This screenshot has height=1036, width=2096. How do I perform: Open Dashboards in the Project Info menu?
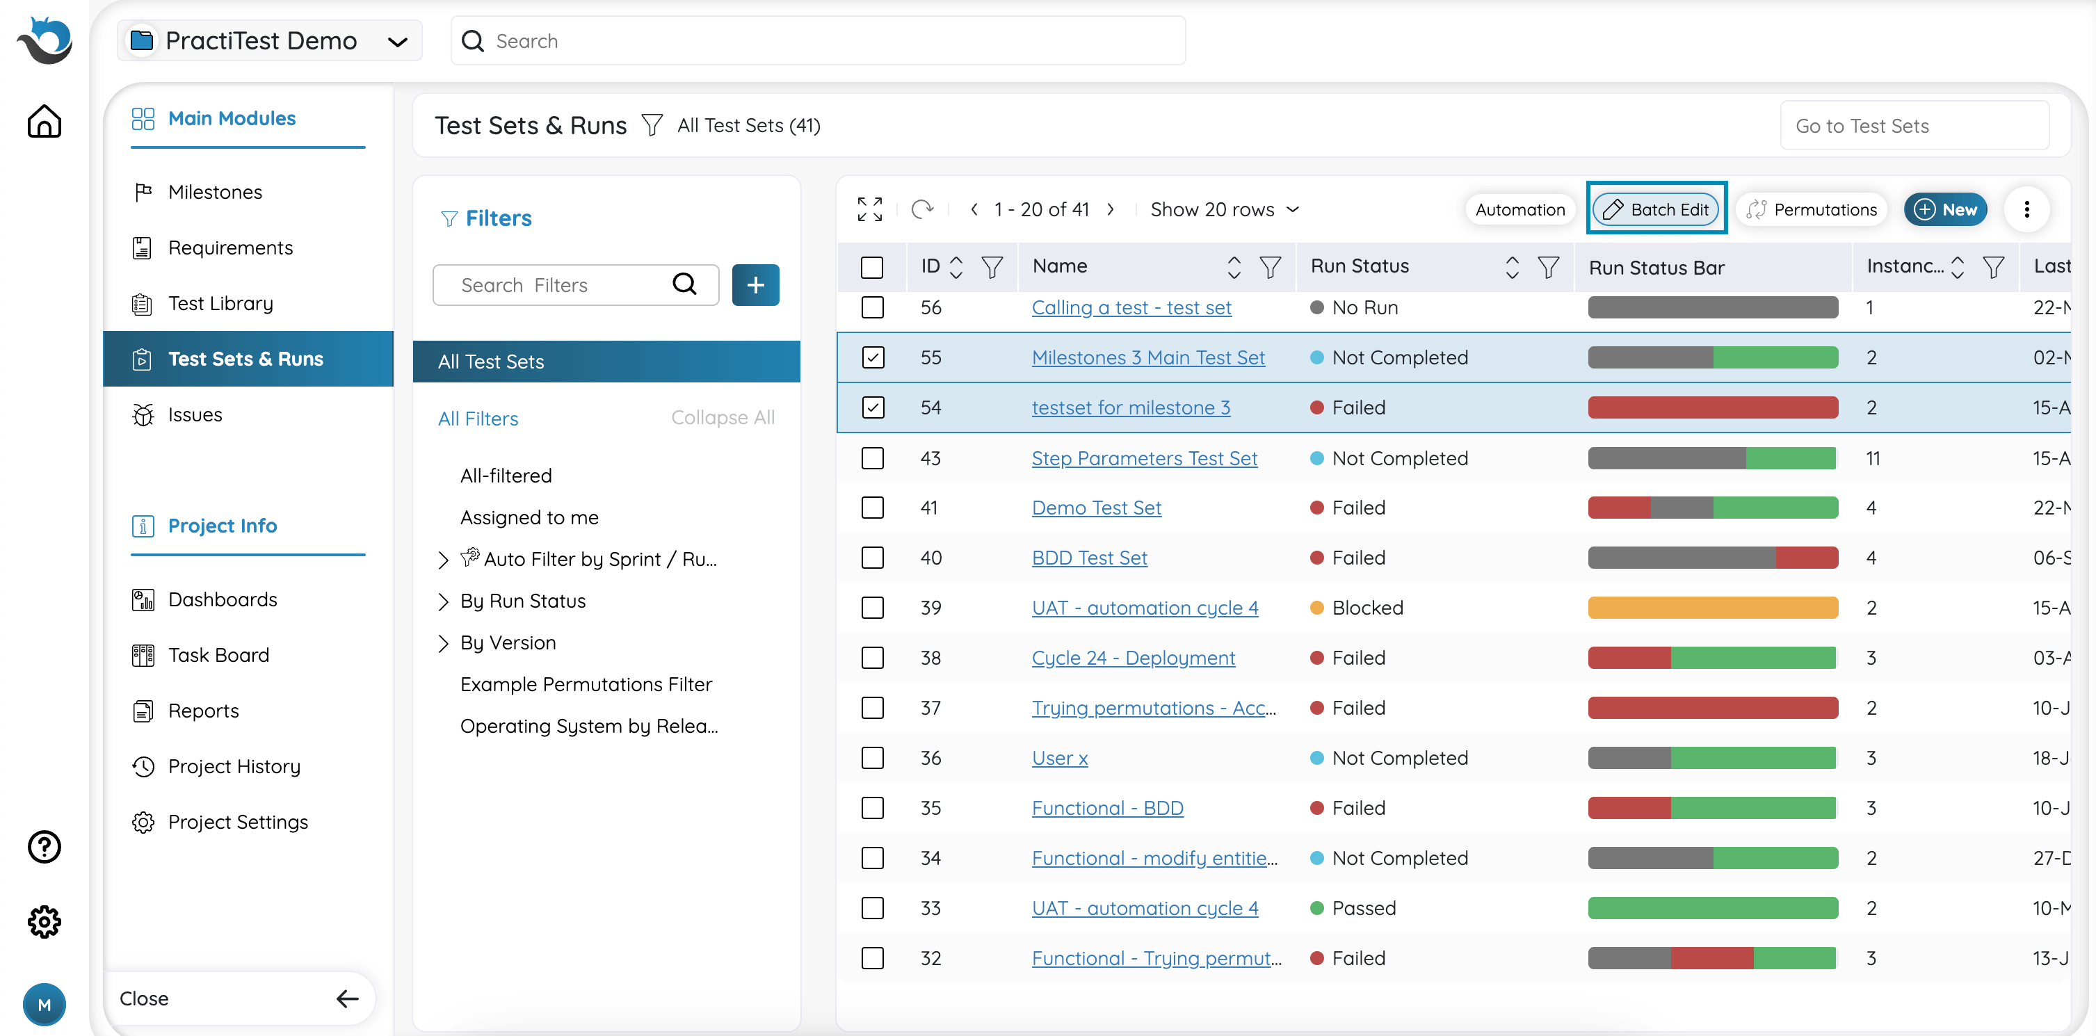tap(222, 600)
